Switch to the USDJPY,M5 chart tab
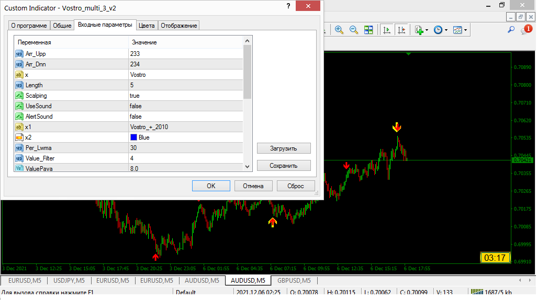The image size is (537, 300). click(69, 281)
